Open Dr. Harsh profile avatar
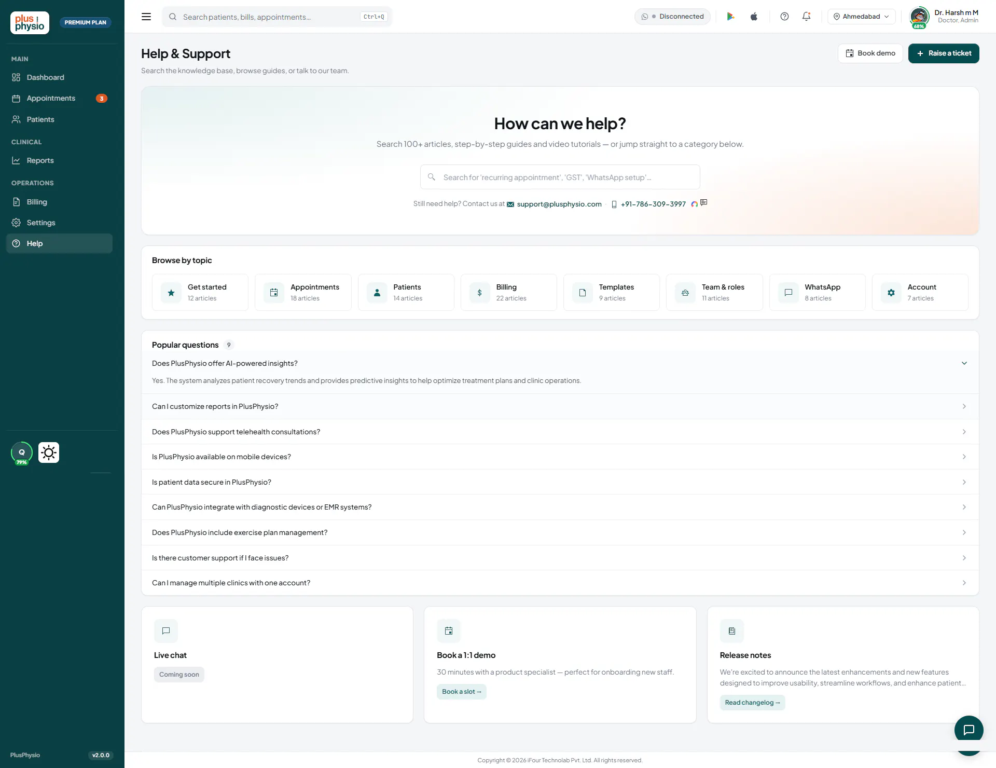Viewport: 996px width, 768px height. click(919, 17)
